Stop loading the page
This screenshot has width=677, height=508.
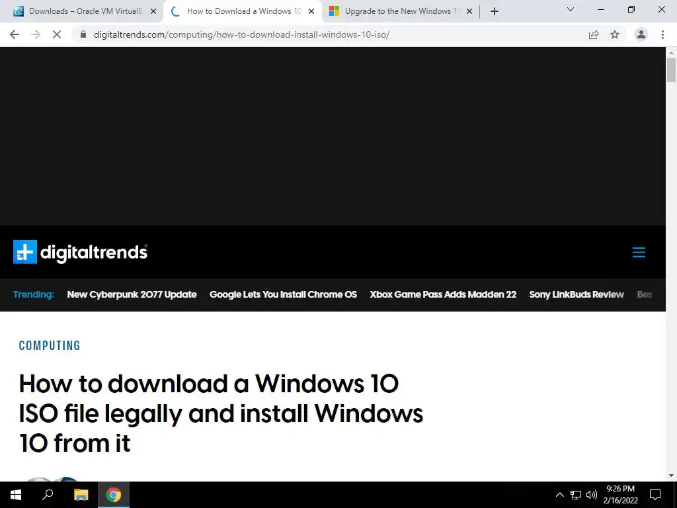click(x=57, y=34)
